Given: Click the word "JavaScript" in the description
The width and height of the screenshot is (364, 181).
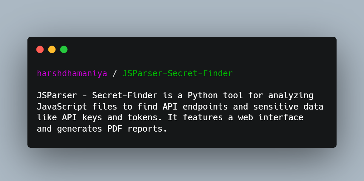Looking at the screenshot, I should [62, 107].
